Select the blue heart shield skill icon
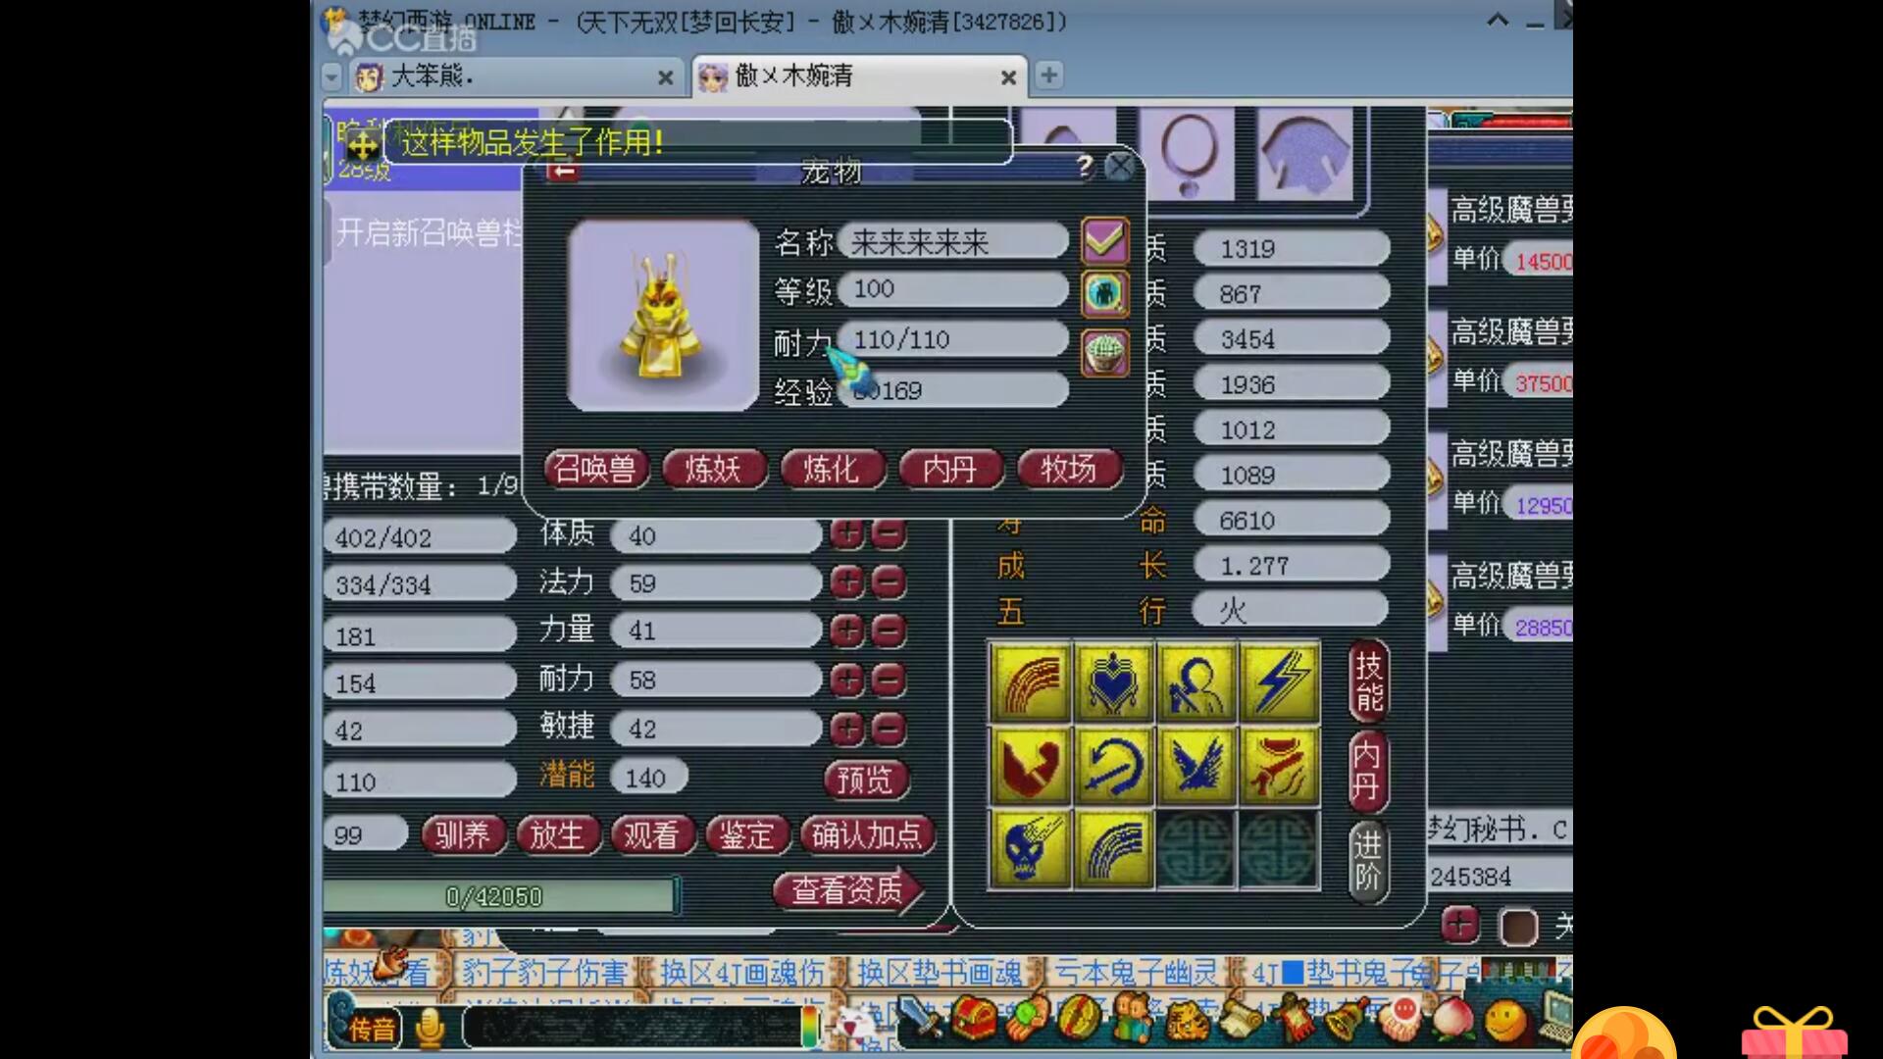Image resolution: width=1883 pixels, height=1059 pixels. [x=1113, y=682]
